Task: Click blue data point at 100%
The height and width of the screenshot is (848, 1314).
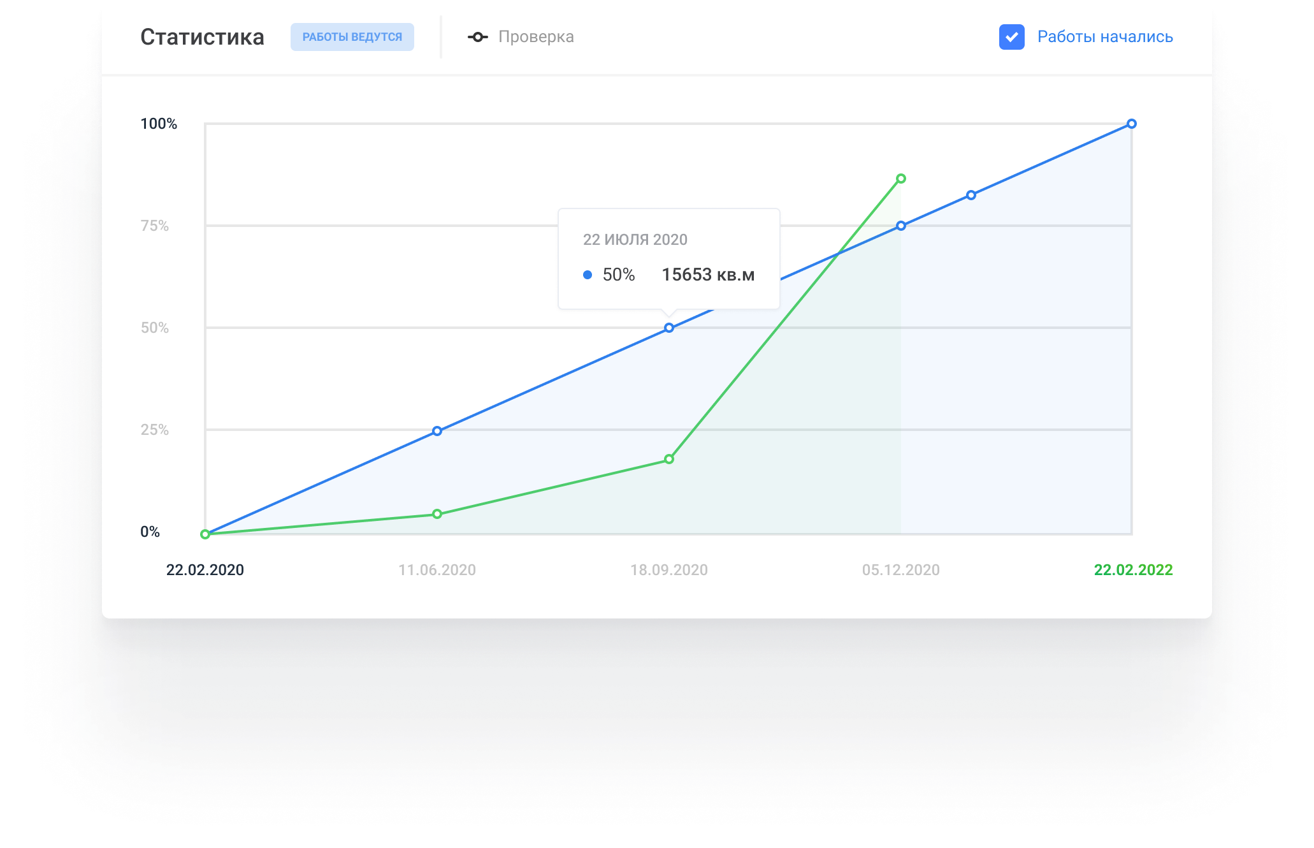Action: coord(1131,124)
